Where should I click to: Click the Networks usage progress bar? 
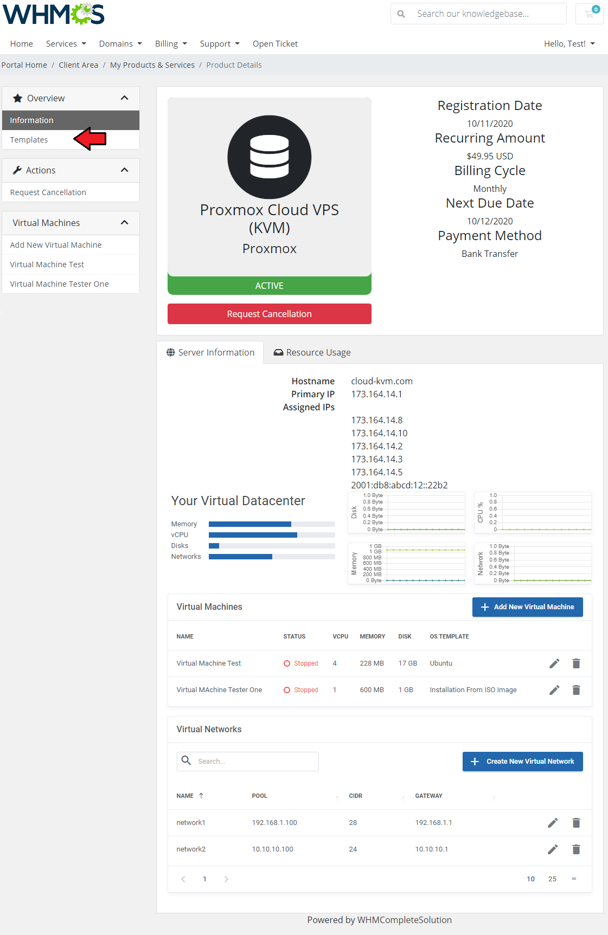point(272,557)
